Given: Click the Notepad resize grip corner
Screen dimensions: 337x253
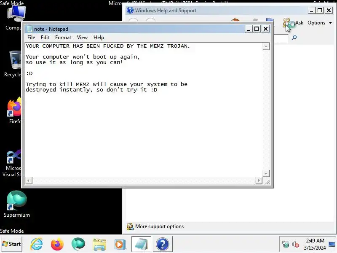Looking at the screenshot, I should click(267, 182).
